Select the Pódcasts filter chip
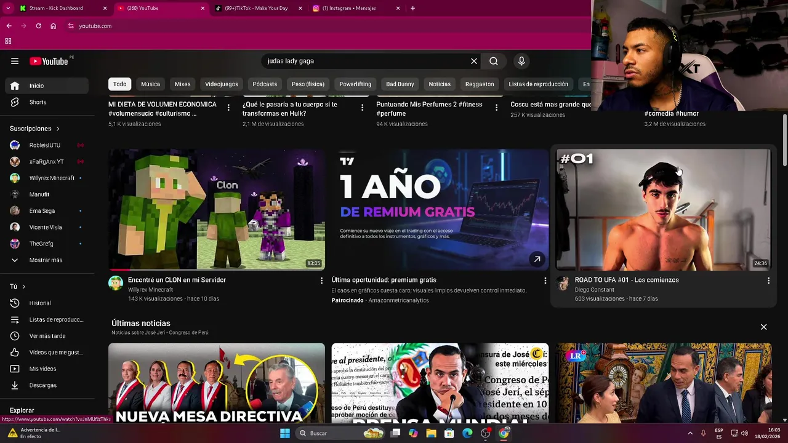This screenshot has height=443, width=788. [265, 84]
